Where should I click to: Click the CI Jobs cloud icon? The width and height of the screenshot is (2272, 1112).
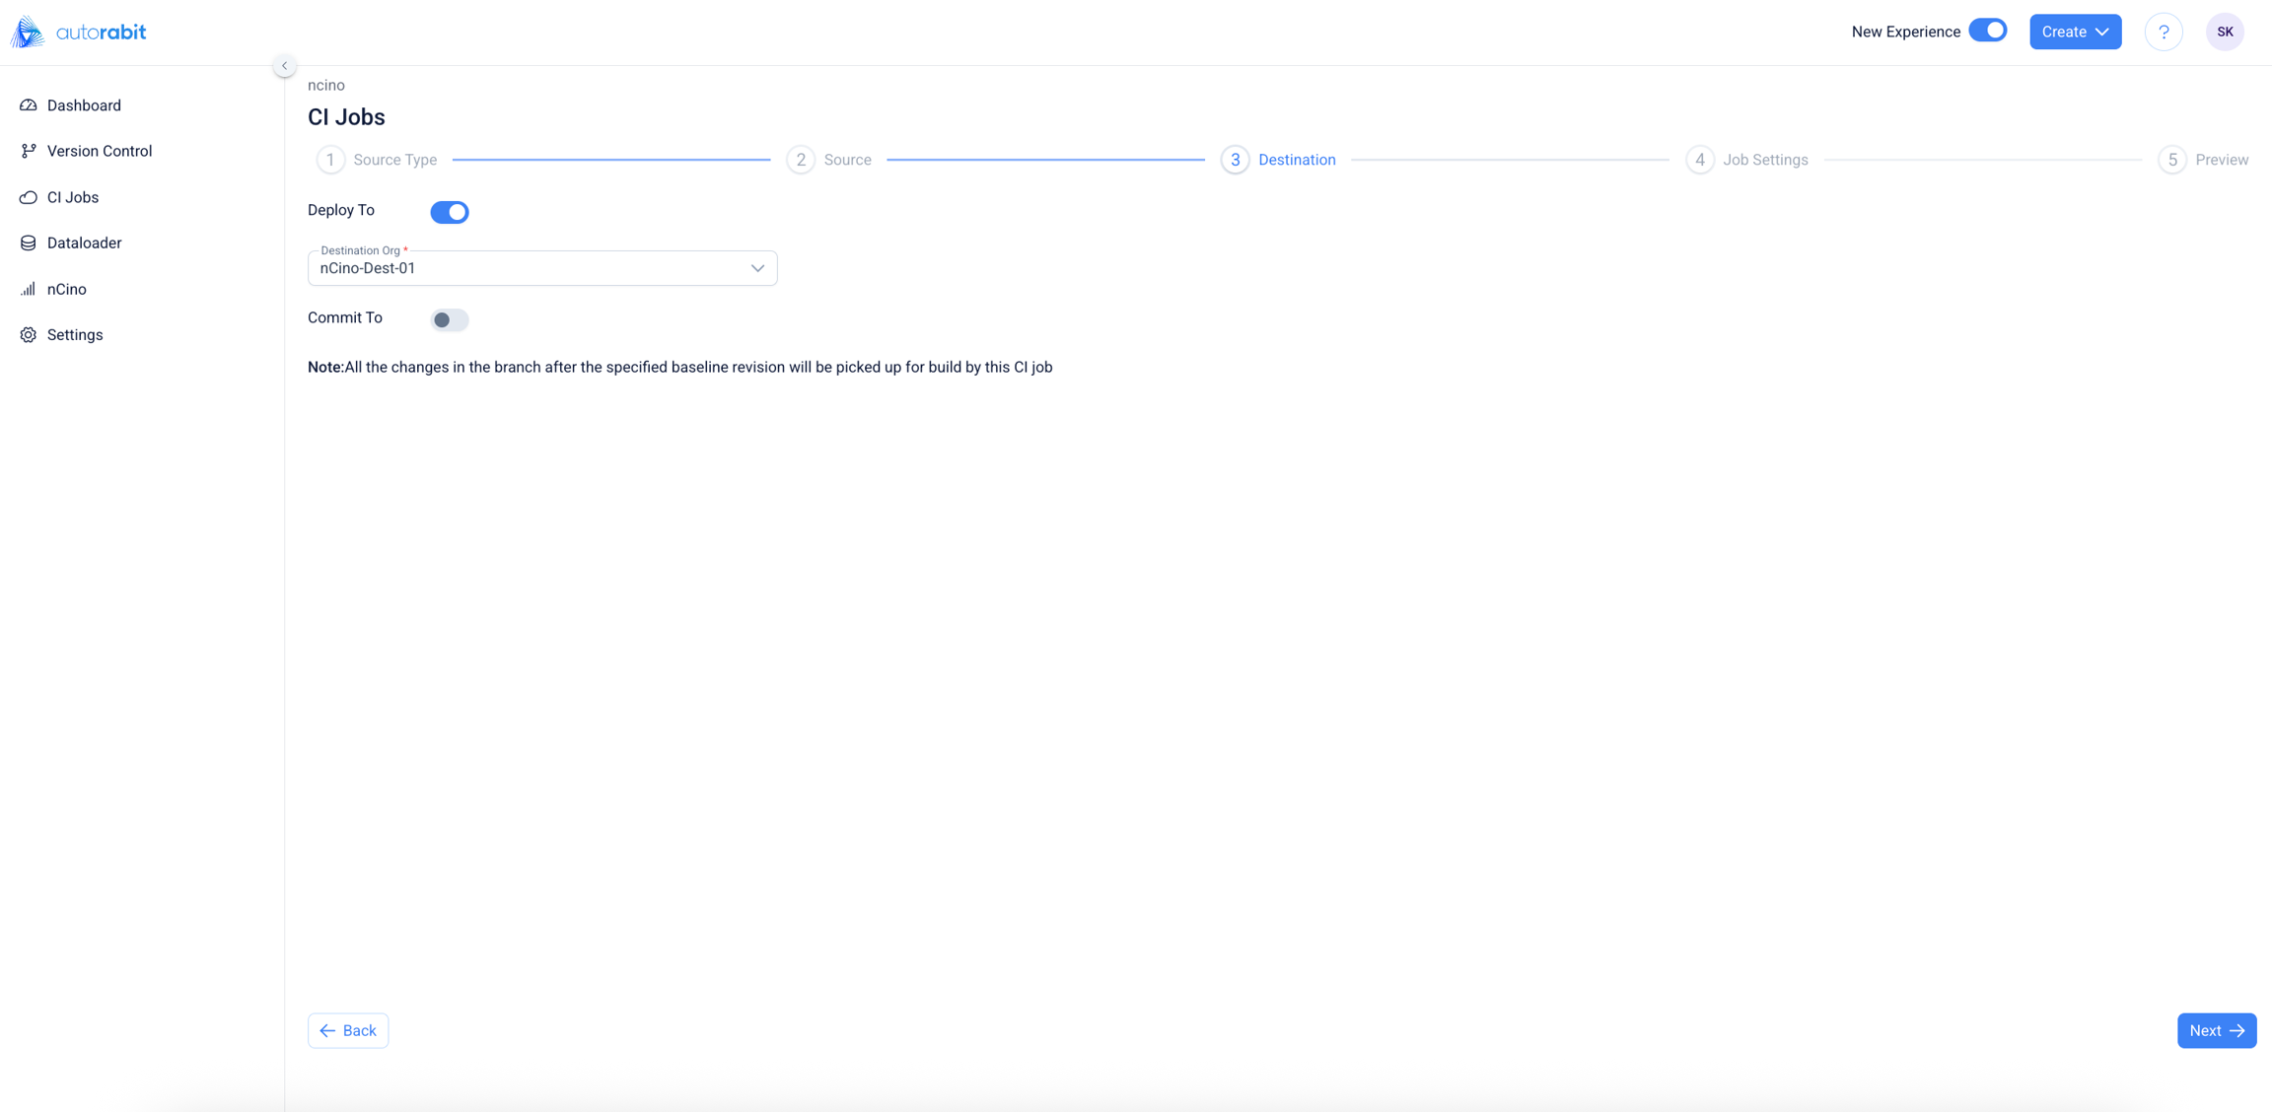point(29,197)
